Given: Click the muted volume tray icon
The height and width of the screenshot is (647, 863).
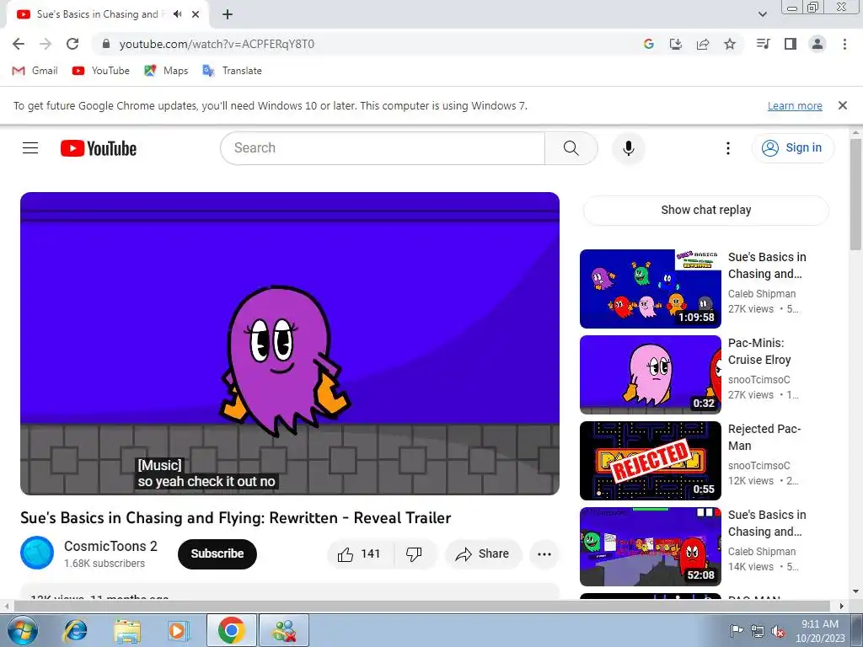Looking at the screenshot, I should pyautogui.click(x=778, y=631).
